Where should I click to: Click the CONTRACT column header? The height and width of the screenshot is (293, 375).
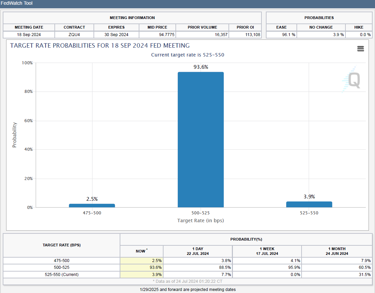(x=74, y=27)
